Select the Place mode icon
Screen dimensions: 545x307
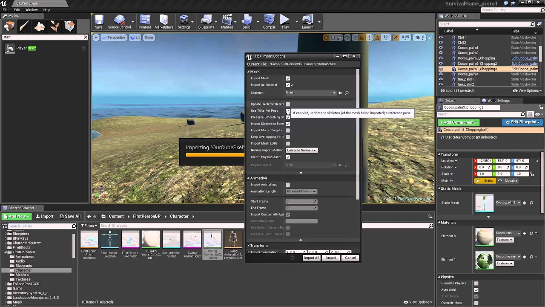[x=9, y=26]
